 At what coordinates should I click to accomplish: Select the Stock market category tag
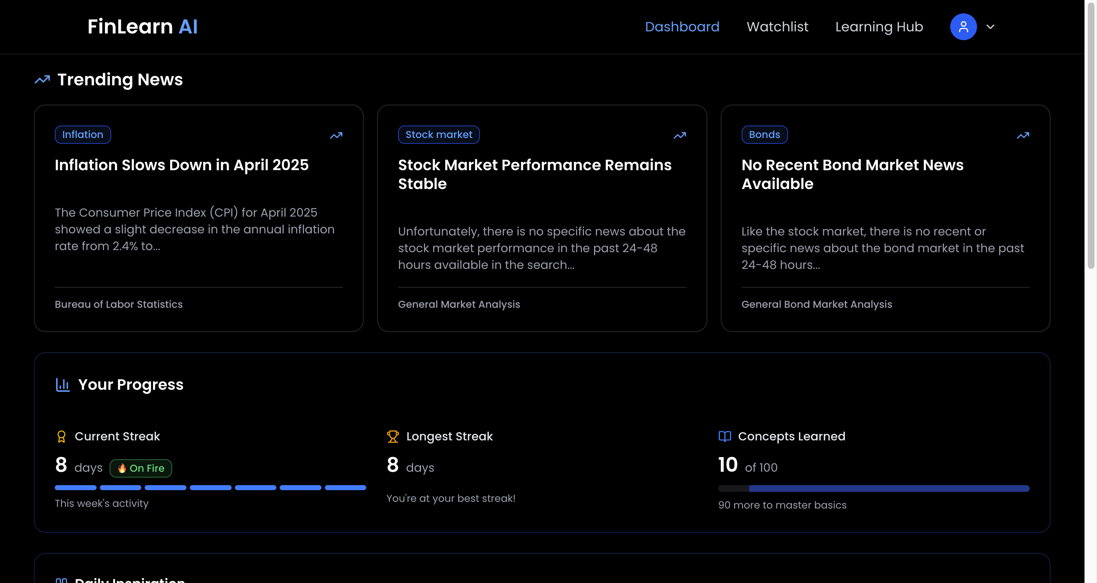point(438,135)
